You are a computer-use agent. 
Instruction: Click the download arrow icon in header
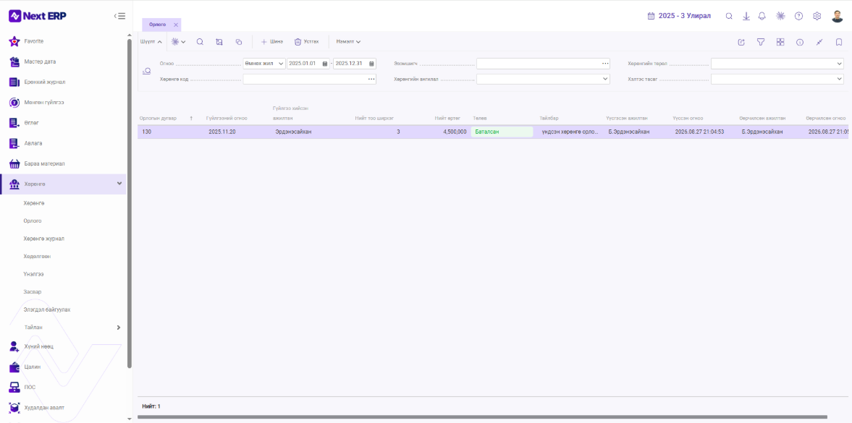[x=746, y=17]
